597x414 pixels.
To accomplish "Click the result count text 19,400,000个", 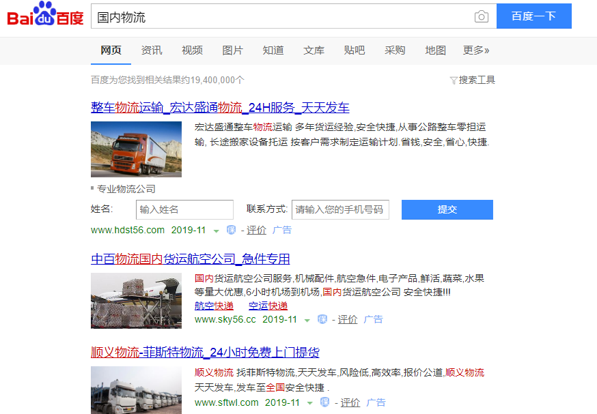I will tap(217, 80).
